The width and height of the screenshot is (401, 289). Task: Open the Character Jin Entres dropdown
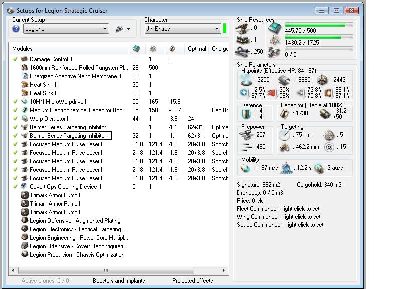click(182, 29)
